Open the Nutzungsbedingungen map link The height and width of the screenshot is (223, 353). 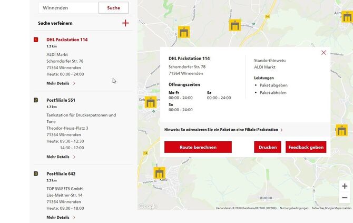coord(294,208)
